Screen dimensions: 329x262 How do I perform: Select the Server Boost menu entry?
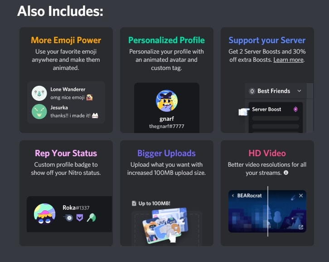coord(276,109)
